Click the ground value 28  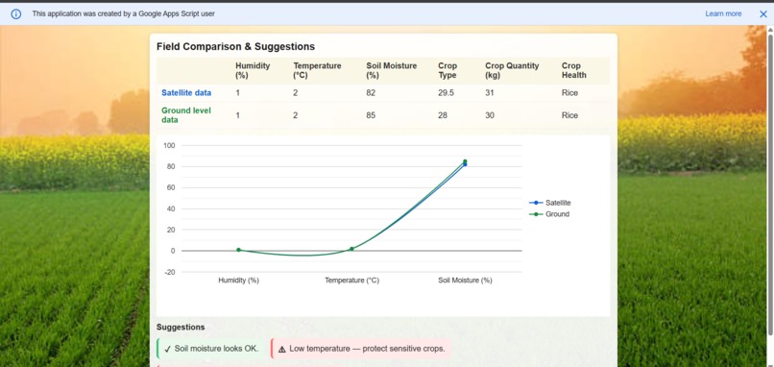point(443,115)
